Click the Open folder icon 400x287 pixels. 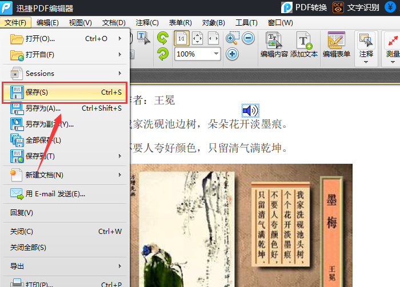click(x=17, y=39)
